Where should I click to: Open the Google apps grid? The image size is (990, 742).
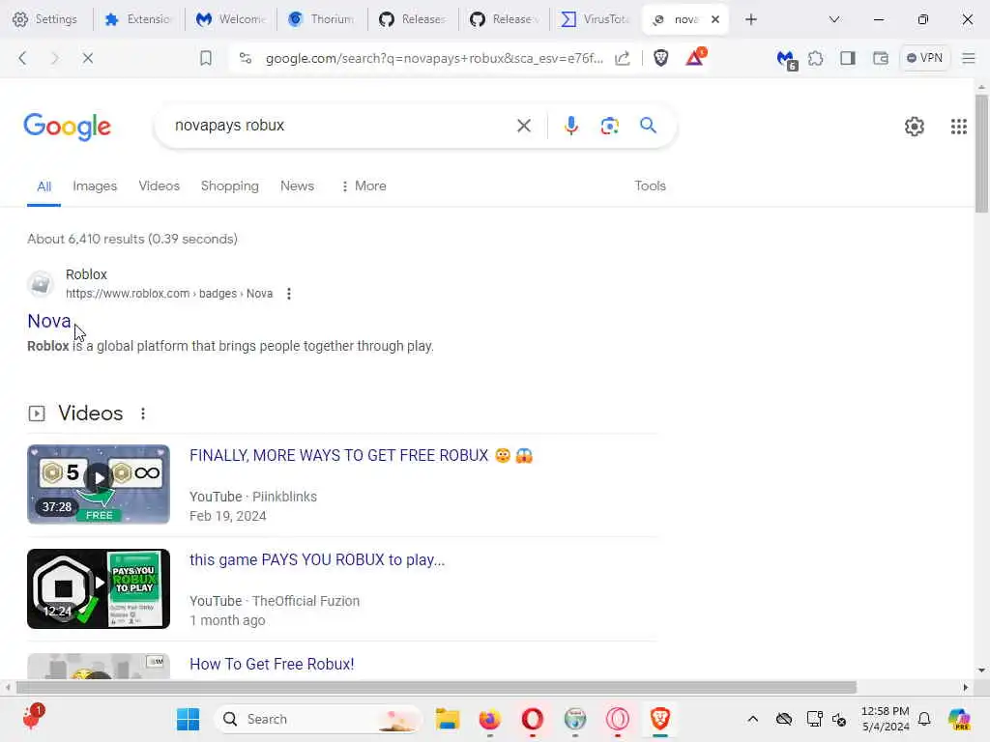click(958, 127)
